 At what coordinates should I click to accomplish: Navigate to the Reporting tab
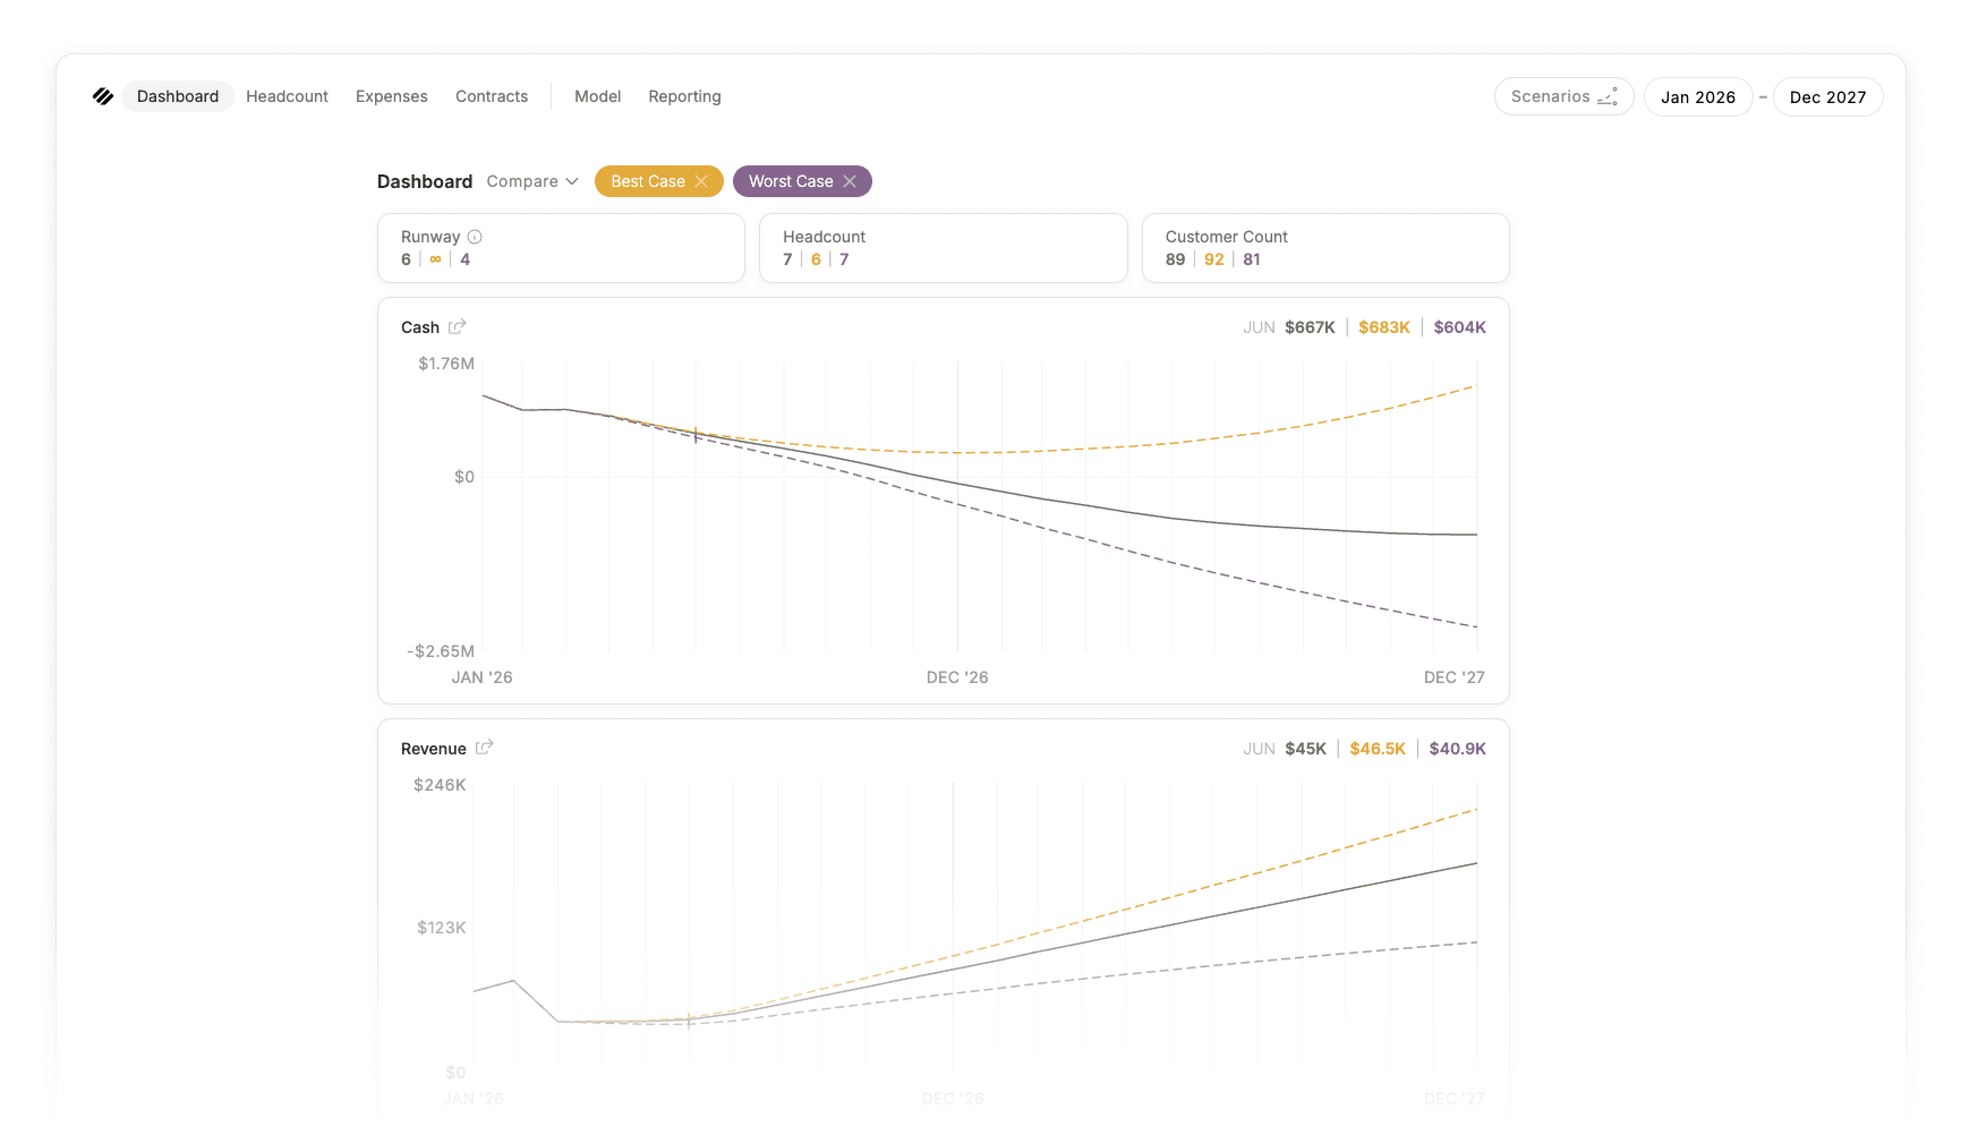tap(684, 96)
